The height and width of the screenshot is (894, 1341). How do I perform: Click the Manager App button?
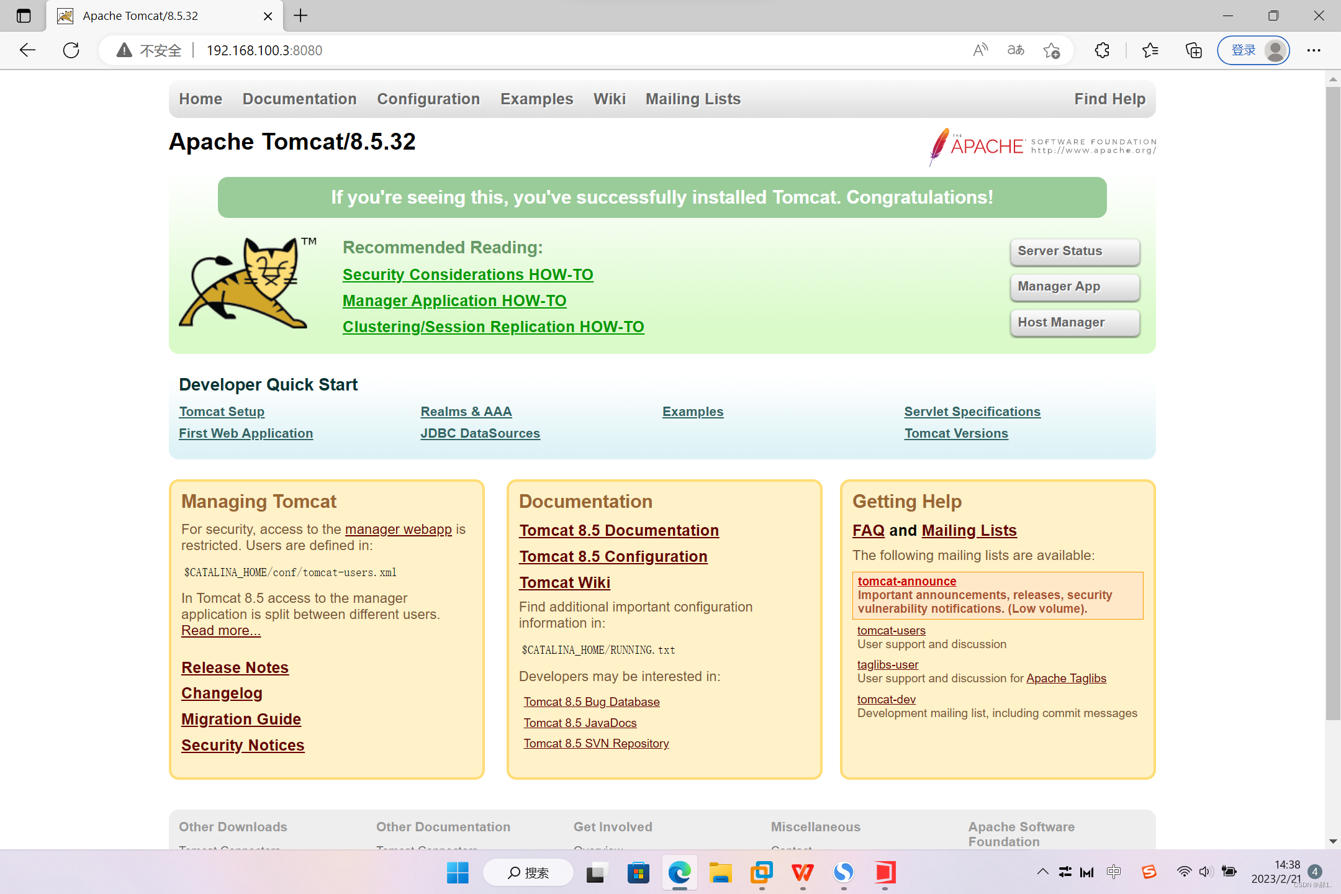pyautogui.click(x=1074, y=287)
